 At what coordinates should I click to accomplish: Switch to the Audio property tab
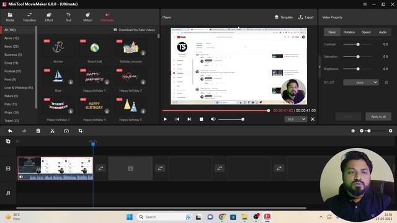pyautogui.click(x=383, y=32)
